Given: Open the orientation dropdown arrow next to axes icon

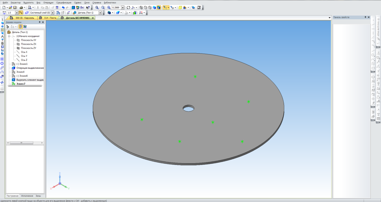Looking at the screenshot, I should [x=136, y=7].
